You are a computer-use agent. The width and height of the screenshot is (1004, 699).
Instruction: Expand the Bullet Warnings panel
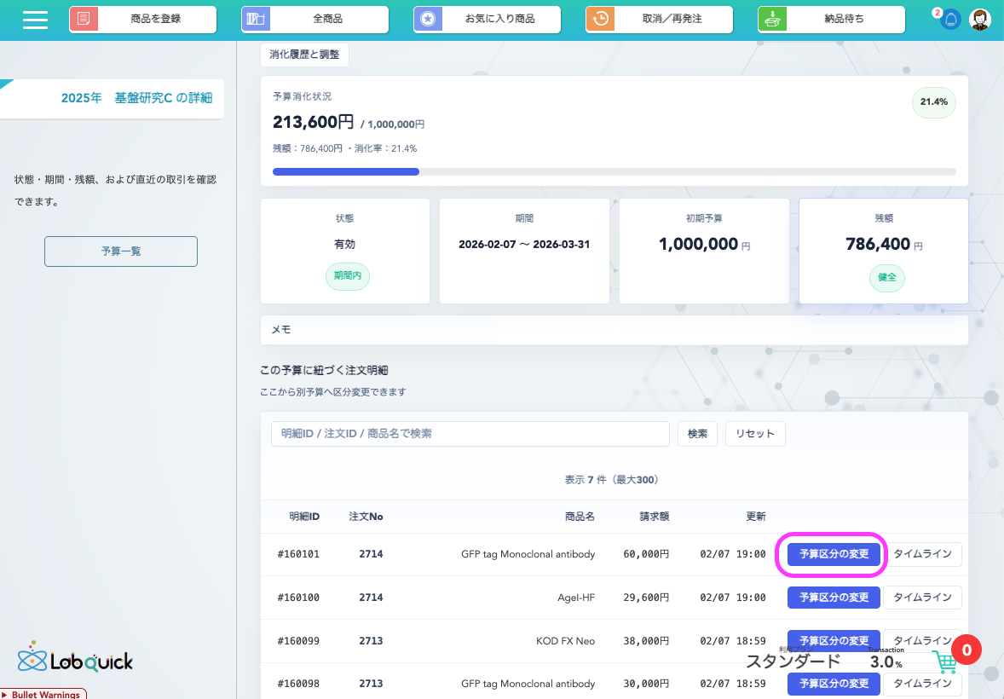(43, 694)
